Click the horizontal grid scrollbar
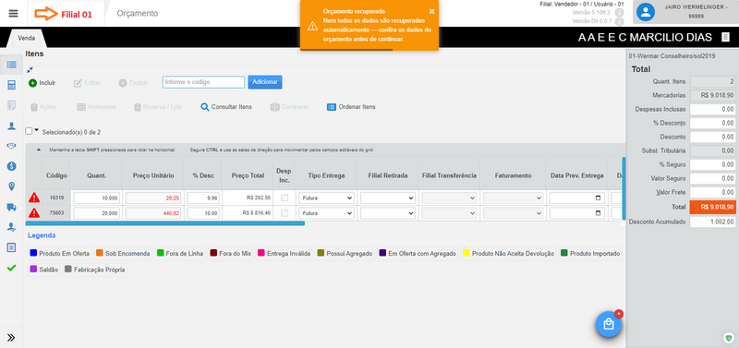The height and width of the screenshot is (348, 739). tap(165, 223)
